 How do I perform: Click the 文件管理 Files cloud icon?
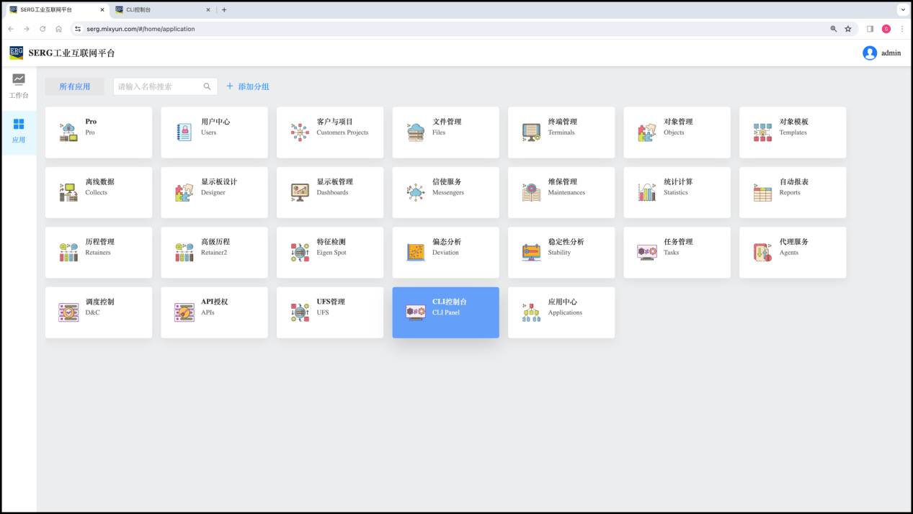coord(416,132)
